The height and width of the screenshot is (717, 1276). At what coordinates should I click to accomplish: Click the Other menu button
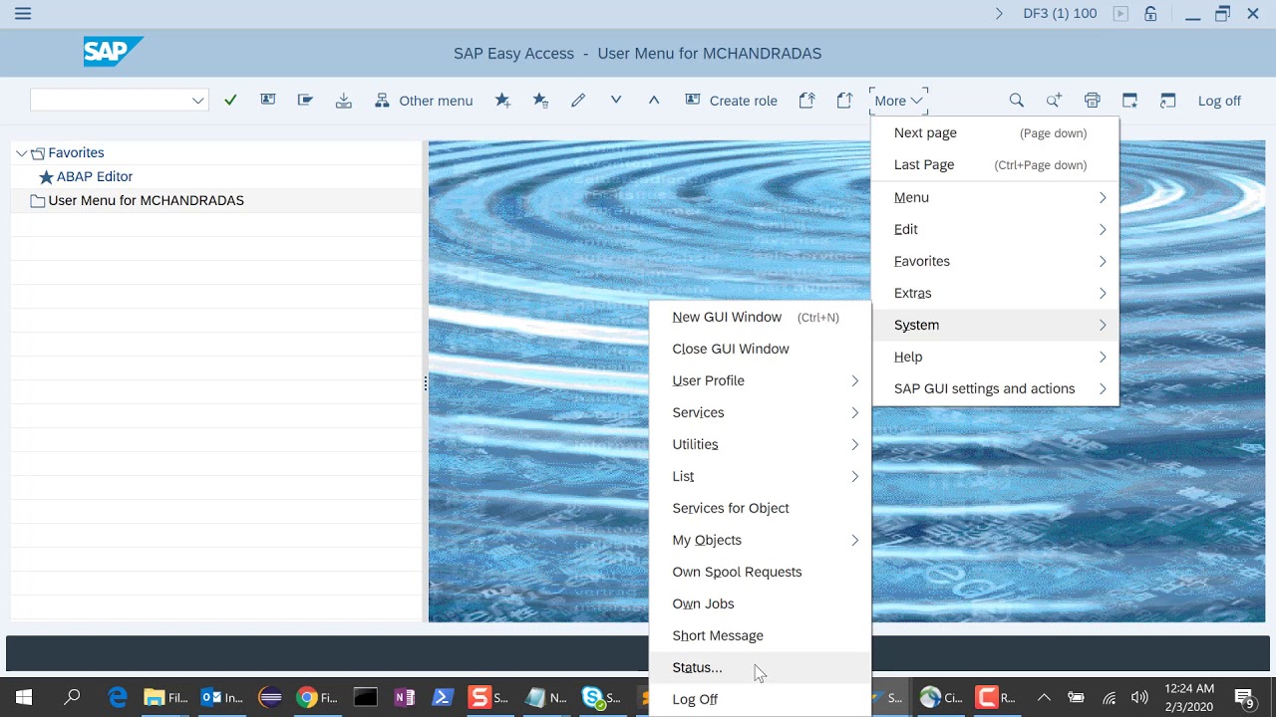point(424,101)
